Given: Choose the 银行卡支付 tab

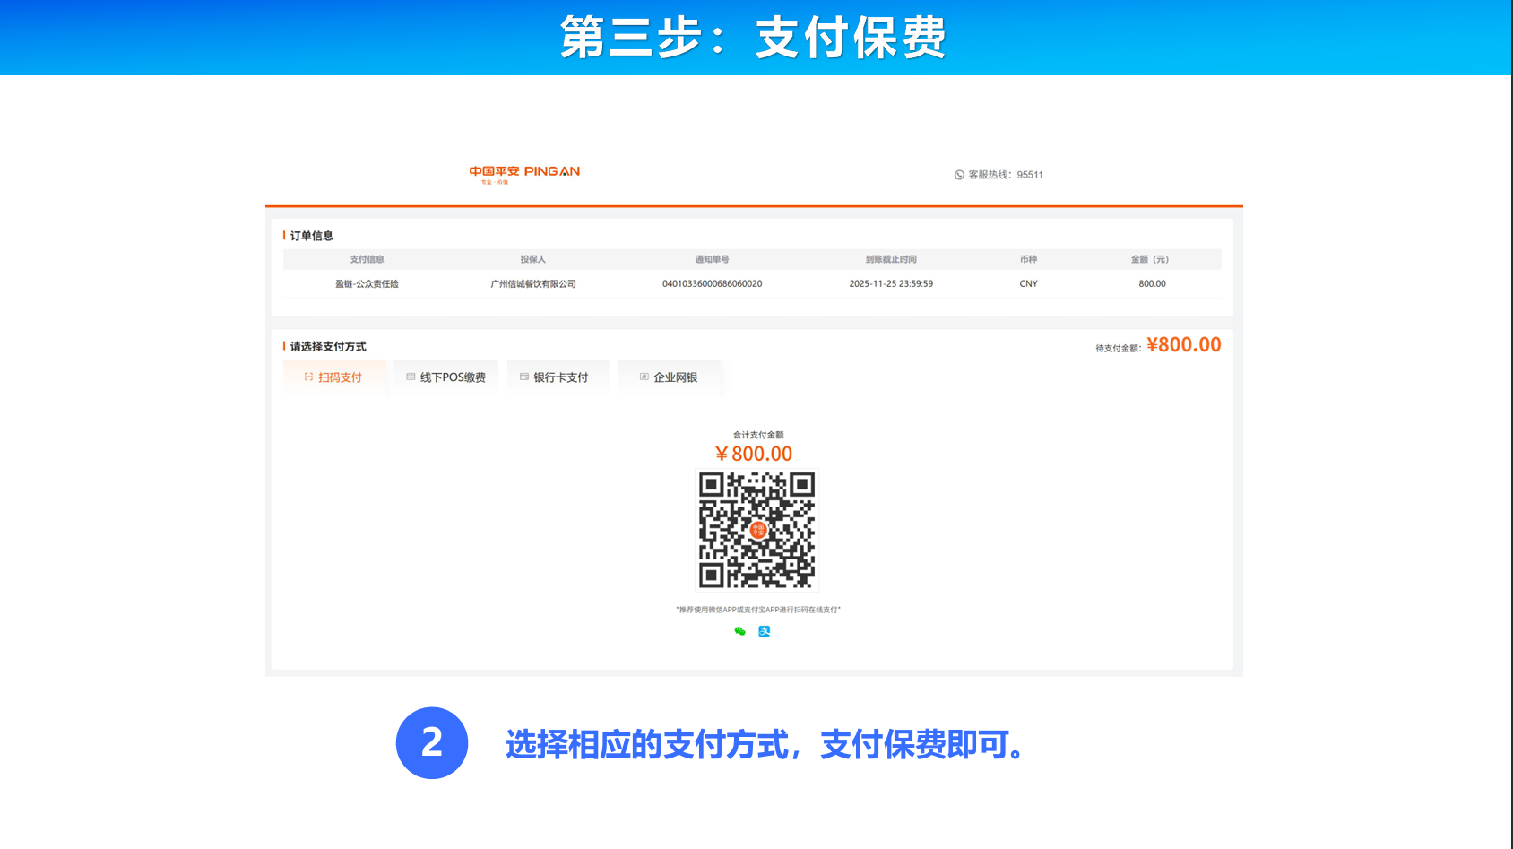Looking at the screenshot, I should [x=558, y=377].
